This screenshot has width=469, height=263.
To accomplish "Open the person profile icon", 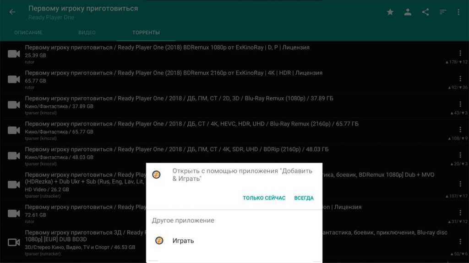I will (x=408, y=12).
